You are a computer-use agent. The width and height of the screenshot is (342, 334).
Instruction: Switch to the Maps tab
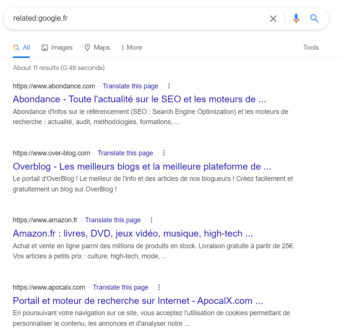[97, 47]
